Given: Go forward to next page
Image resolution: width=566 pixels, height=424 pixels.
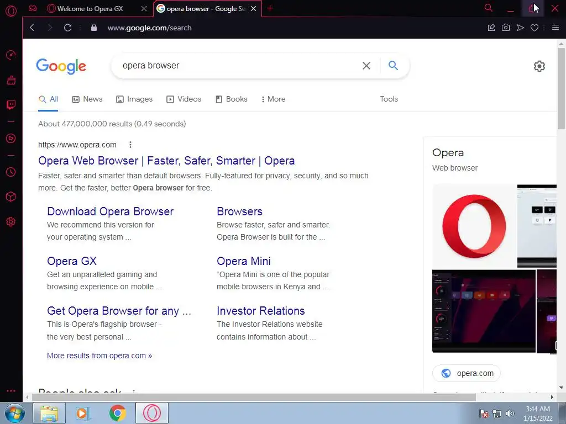Looking at the screenshot, I should [50, 28].
